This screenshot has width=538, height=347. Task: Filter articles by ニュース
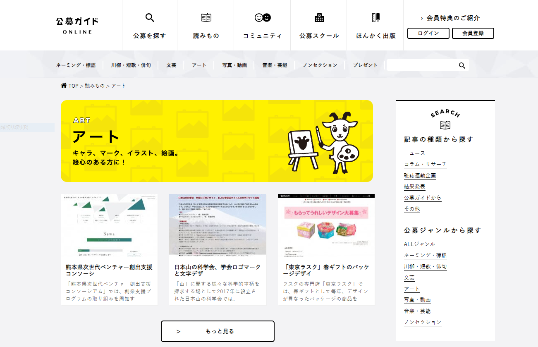point(415,153)
